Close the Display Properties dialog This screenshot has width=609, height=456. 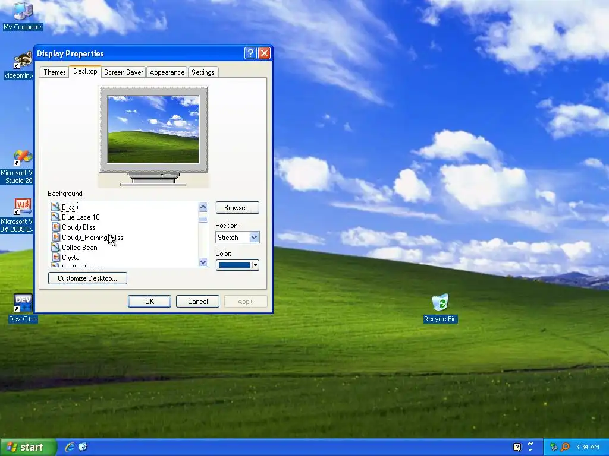tap(265, 53)
